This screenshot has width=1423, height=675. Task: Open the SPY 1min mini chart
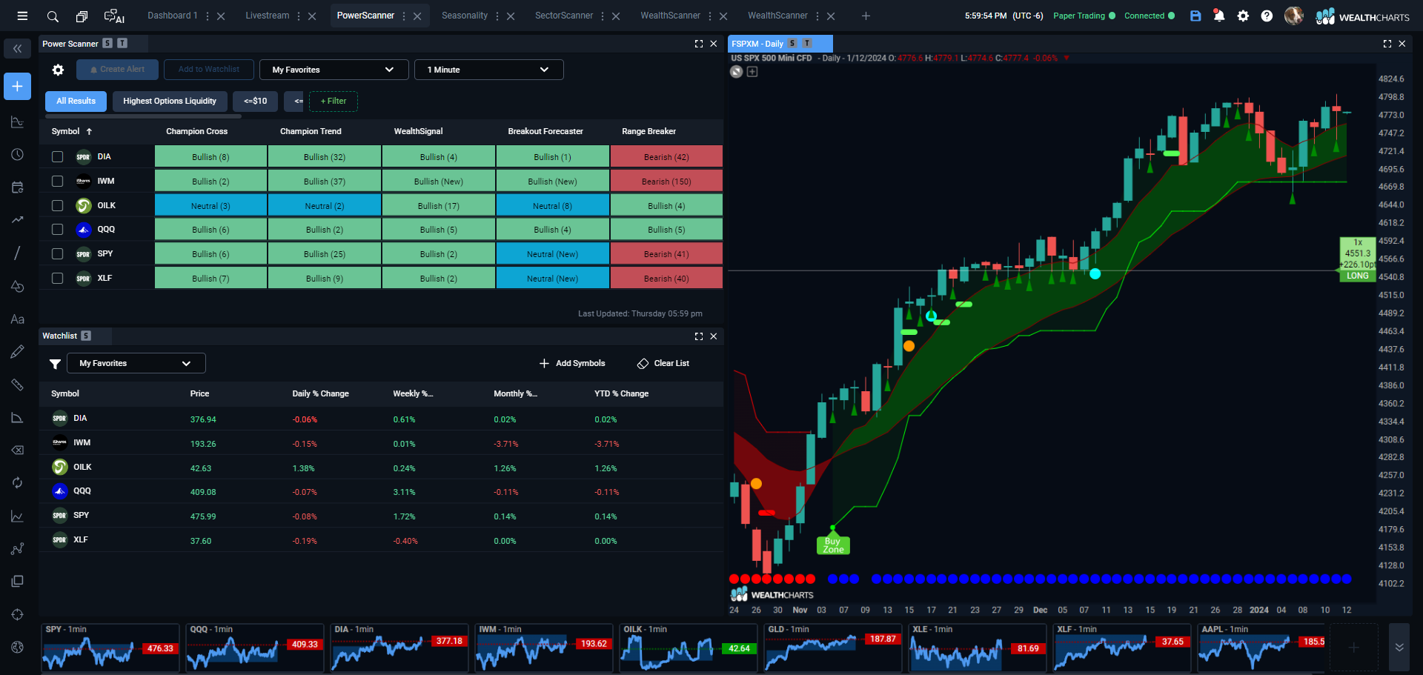110,648
